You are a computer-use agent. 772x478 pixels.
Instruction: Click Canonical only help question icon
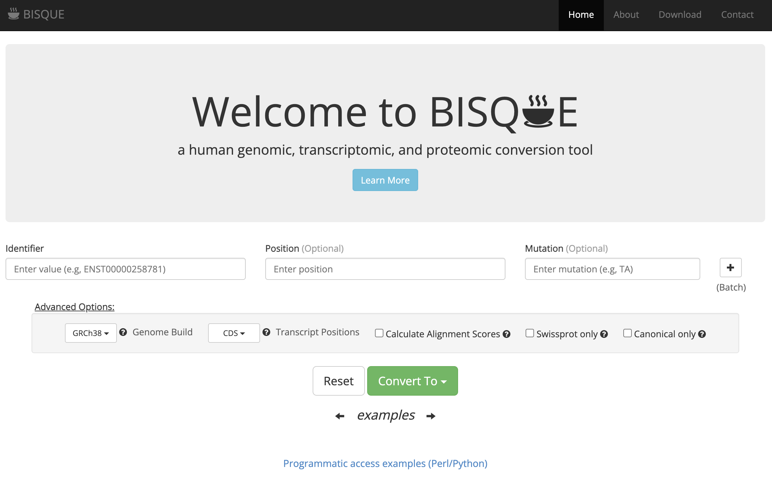pos(702,334)
